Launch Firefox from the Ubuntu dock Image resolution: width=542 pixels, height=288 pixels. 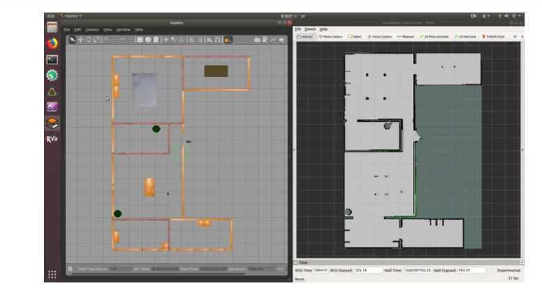point(52,43)
